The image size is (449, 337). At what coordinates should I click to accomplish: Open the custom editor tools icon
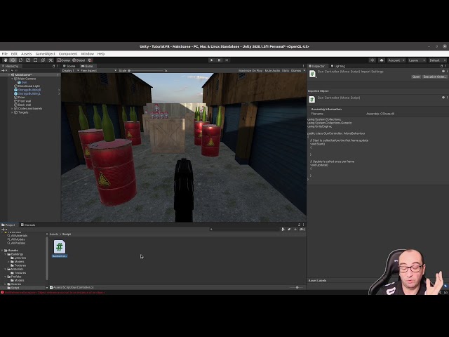(51, 60)
